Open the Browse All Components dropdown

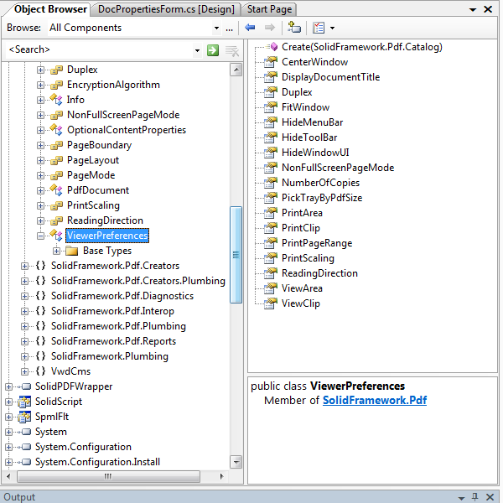coord(216,29)
